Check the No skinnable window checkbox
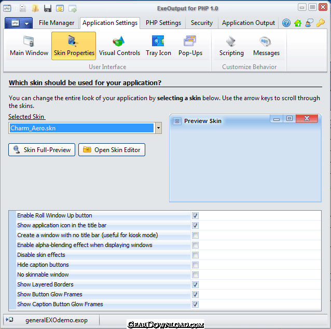Image resolution: width=331 pixels, height=329 pixels. tap(195, 275)
